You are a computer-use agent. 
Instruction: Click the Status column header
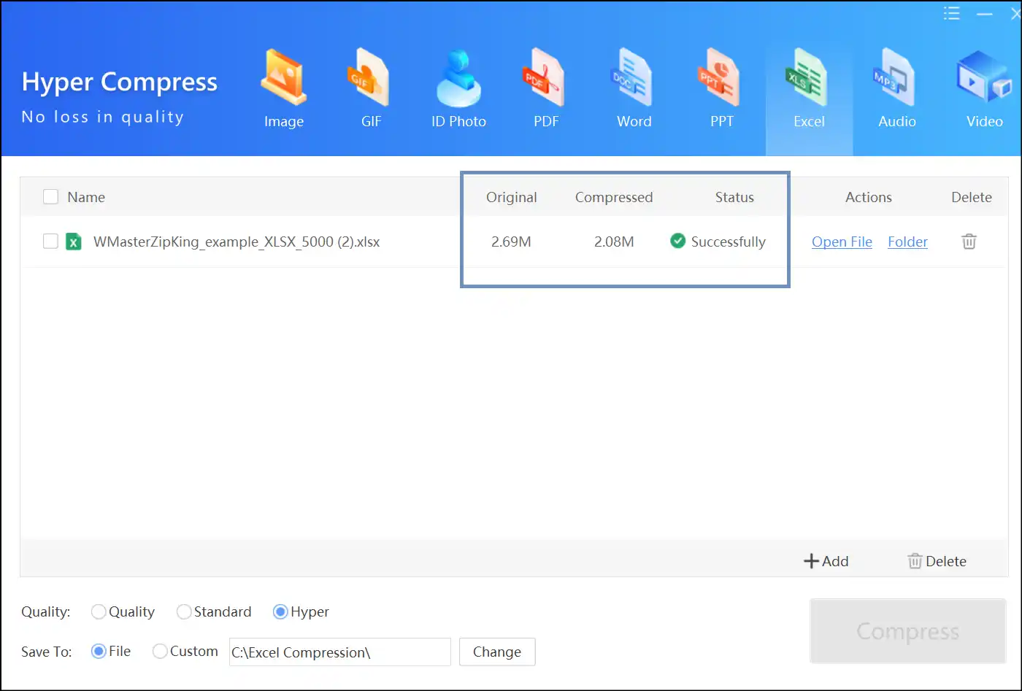pyautogui.click(x=734, y=197)
